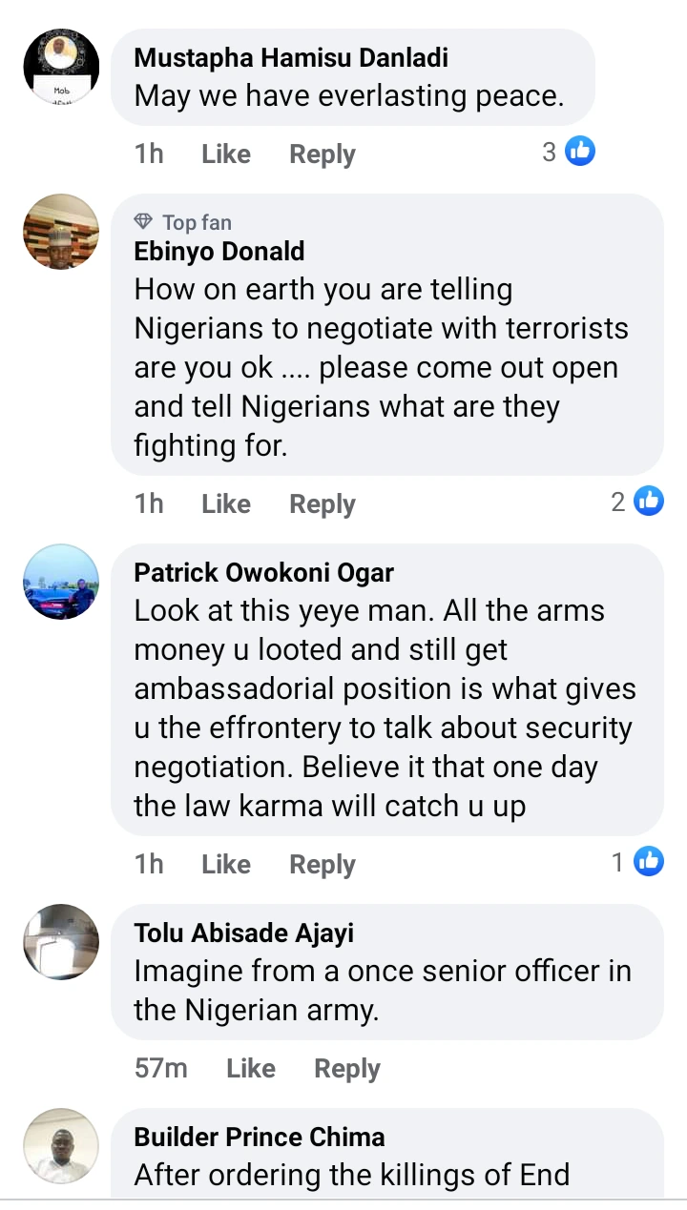Viewport: 687px width, 1210px height.
Task: Reply to Ebinyo Donald's comment
Action: tap(323, 503)
